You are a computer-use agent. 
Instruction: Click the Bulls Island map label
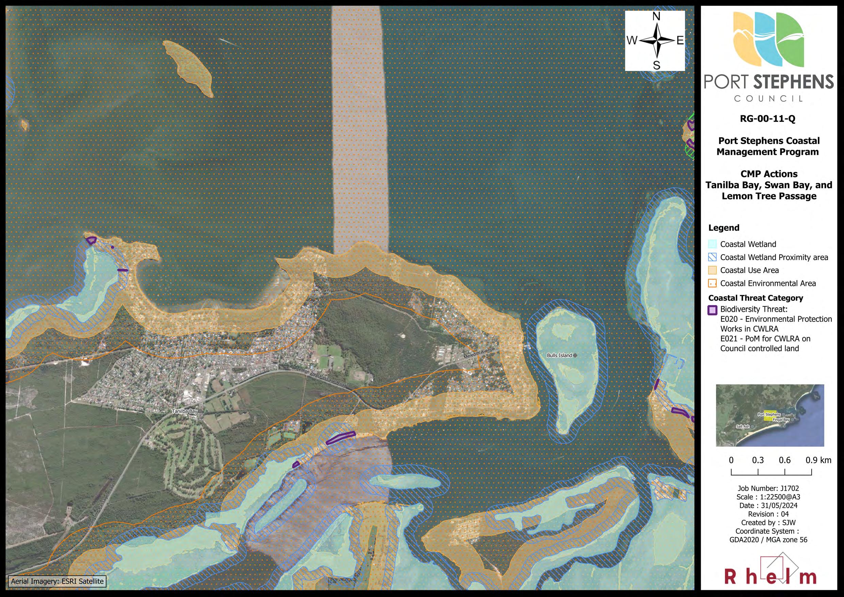[559, 355]
